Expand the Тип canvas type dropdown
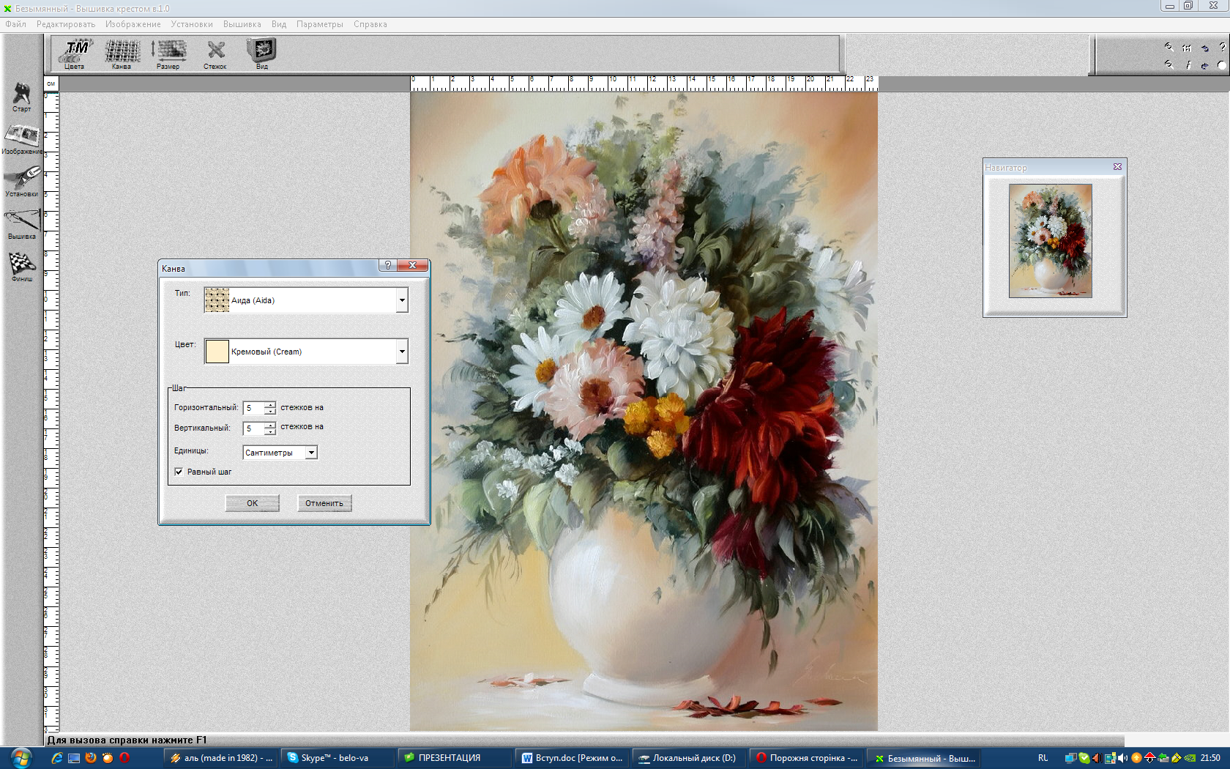The height and width of the screenshot is (769, 1230). coord(402,300)
